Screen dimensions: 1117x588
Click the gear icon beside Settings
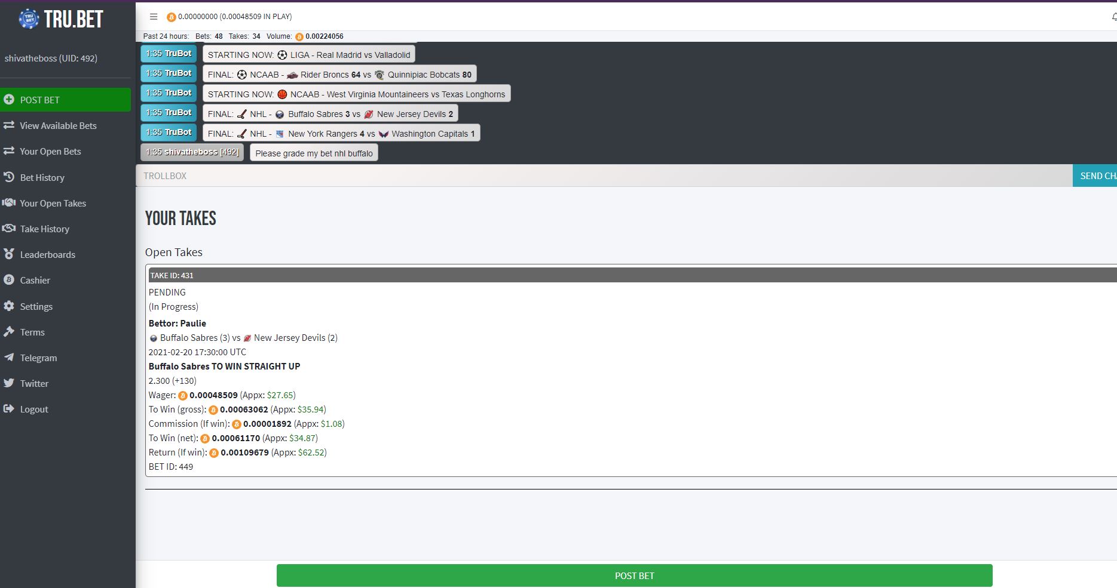point(9,306)
